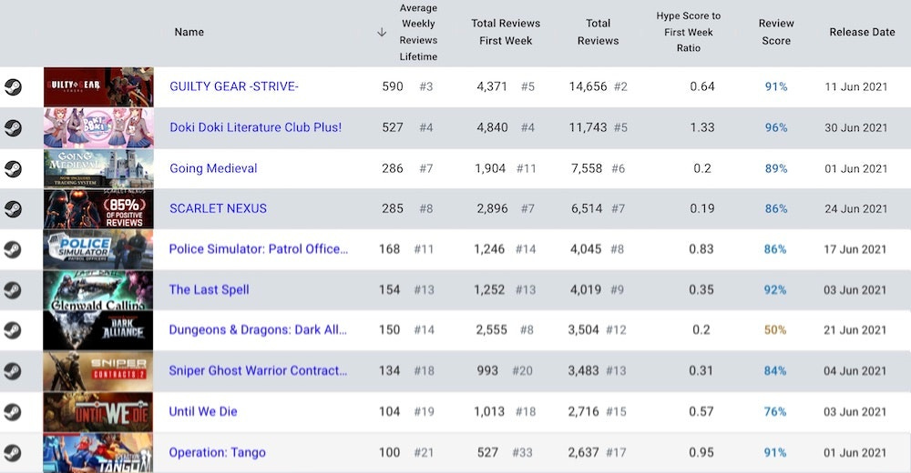The image size is (911, 473).
Task: Click Steam icon in Going Medieval row
Action: coord(13,169)
